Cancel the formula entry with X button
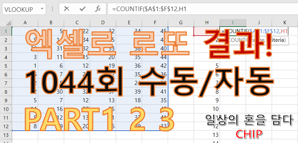This screenshot has height=143, width=298. pos(67,9)
